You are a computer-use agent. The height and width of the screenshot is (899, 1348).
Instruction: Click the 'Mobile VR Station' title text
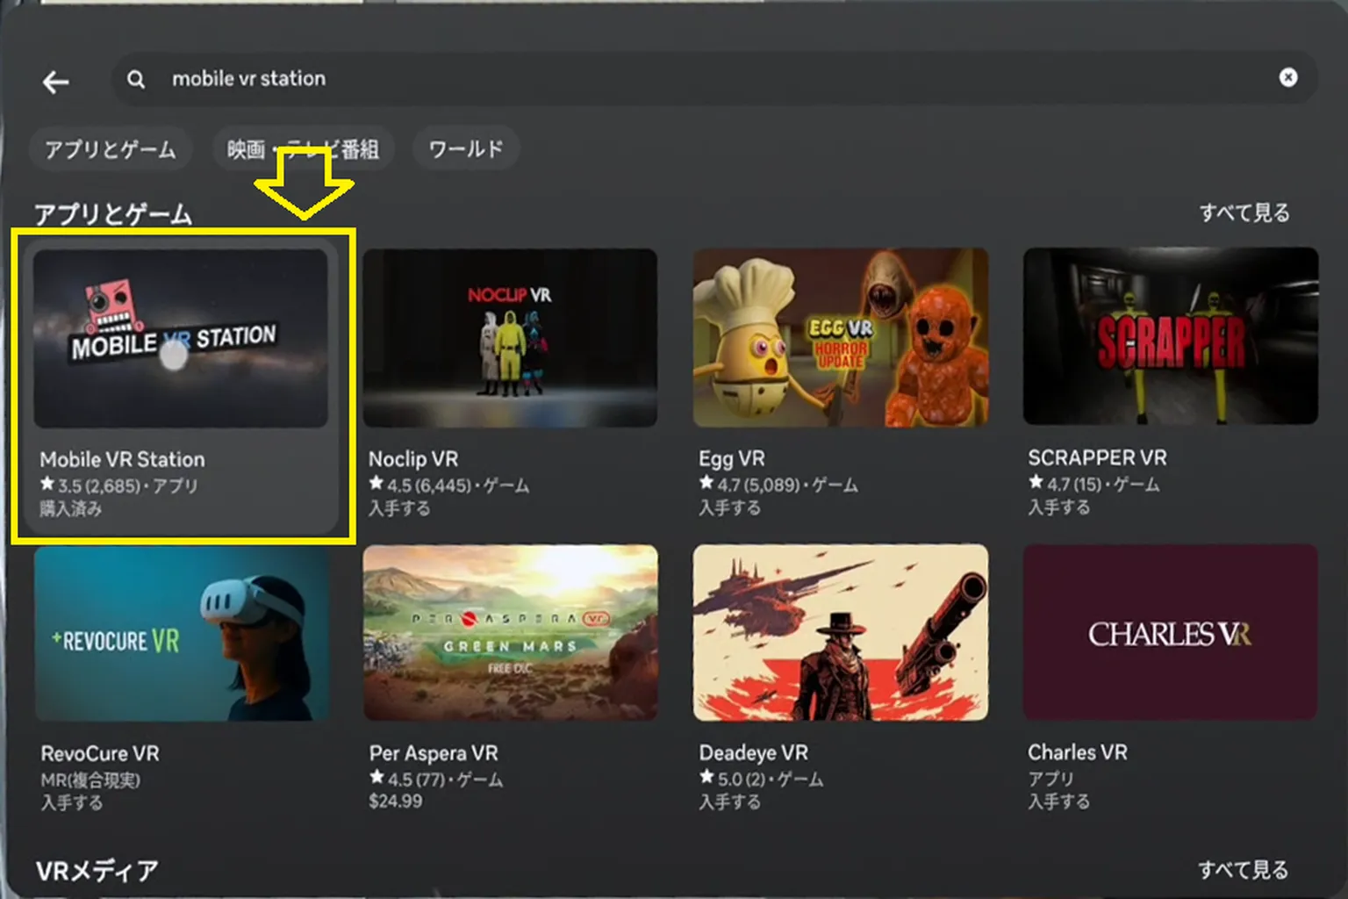click(x=122, y=459)
